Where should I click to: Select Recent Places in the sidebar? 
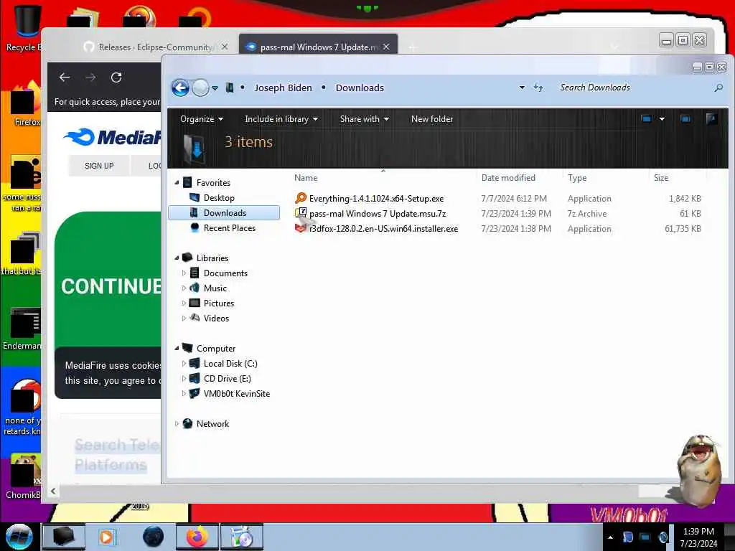229,227
